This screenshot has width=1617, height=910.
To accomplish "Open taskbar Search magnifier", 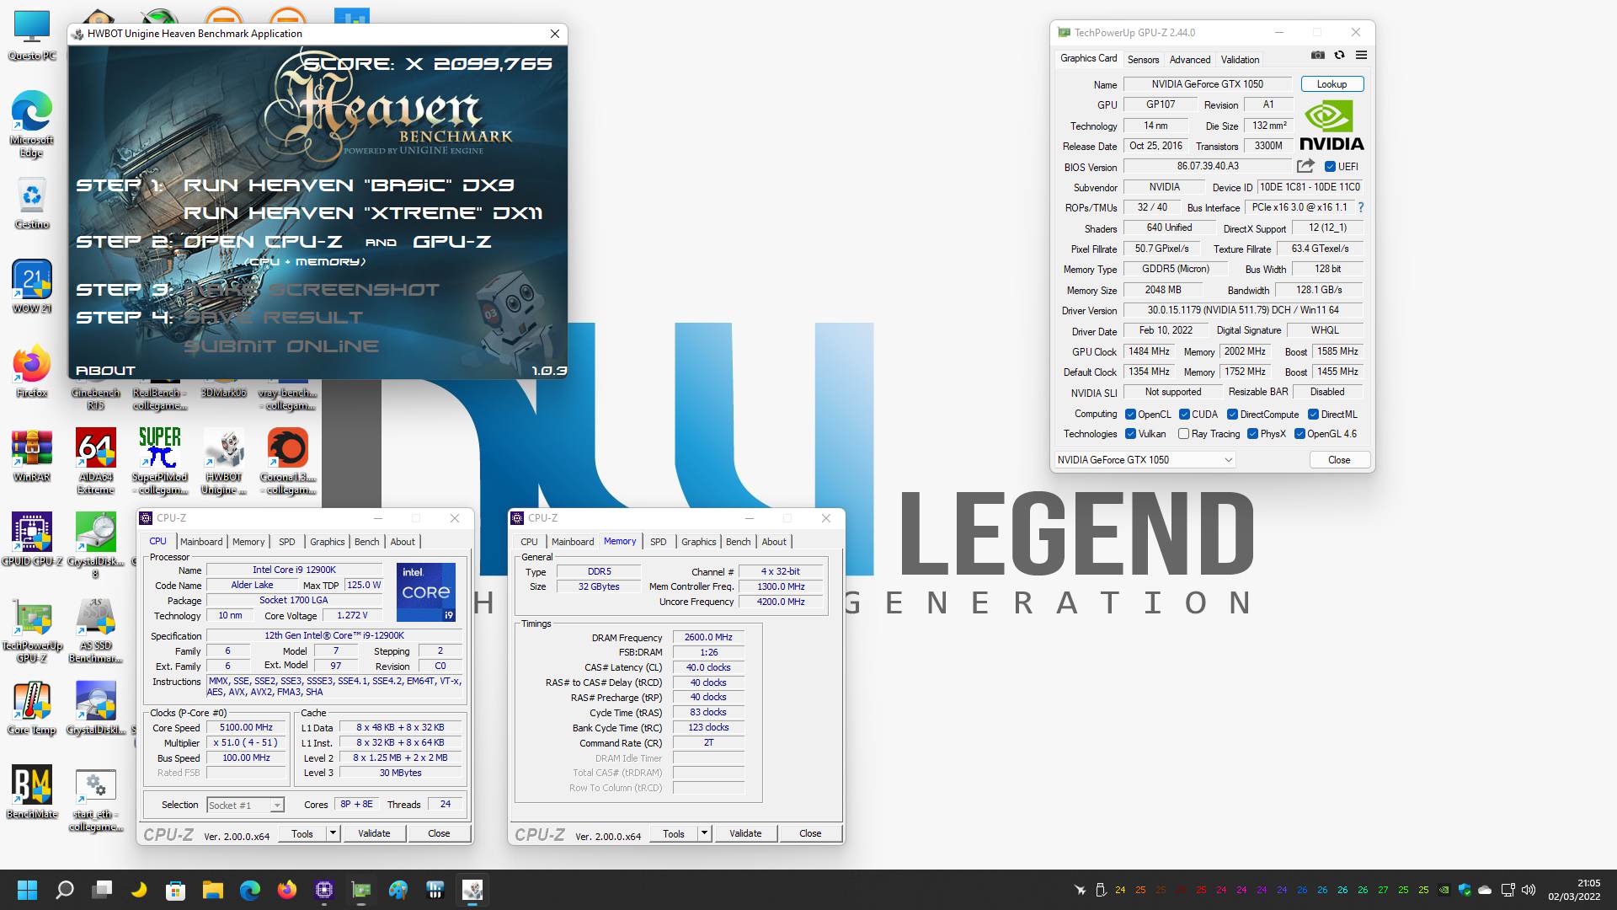I will pyautogui.click(x=65, y=890).
